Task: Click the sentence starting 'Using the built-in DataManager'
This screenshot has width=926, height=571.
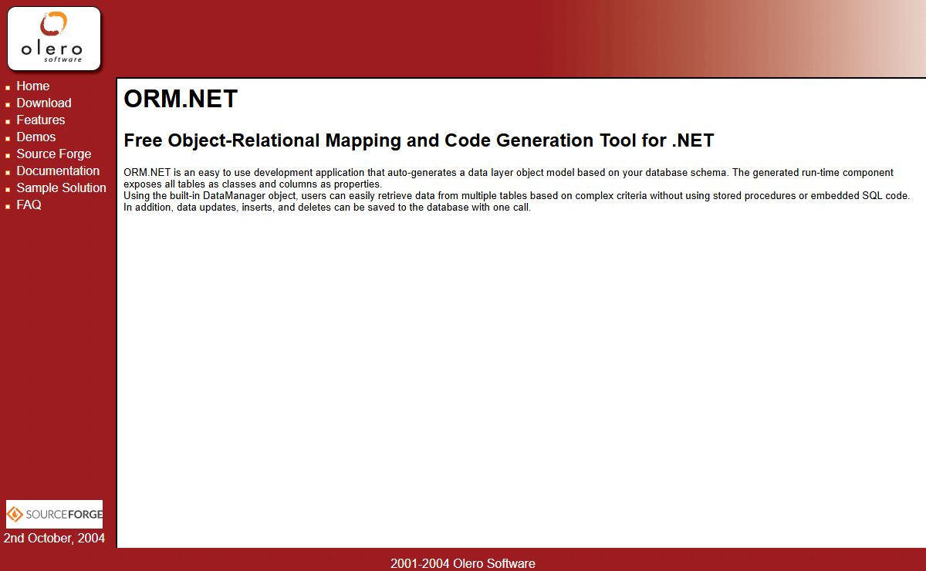Action: point(517,195)
